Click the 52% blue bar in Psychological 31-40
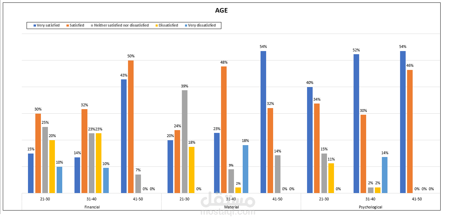The height and width of the screenshot is (221, 456). point(356,123)
